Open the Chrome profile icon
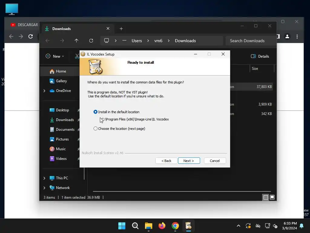This screenshot has height=233, width=310. [287, 36]
